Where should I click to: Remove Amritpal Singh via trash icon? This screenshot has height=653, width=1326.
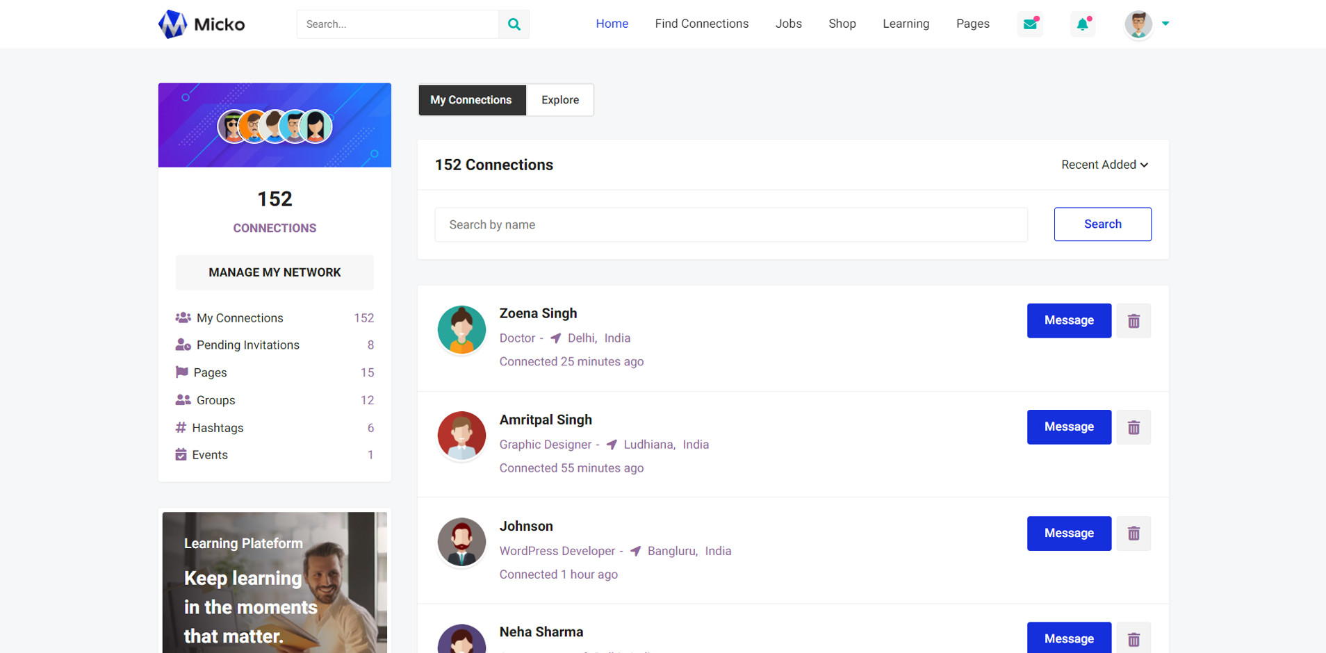1133,427
